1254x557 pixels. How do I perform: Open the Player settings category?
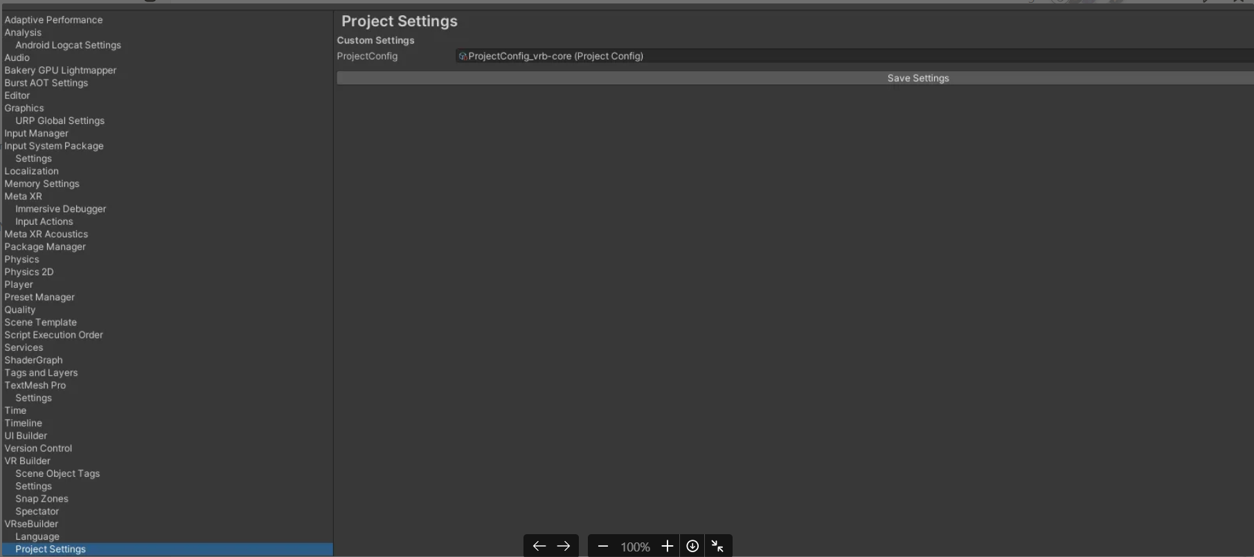(x=19, y=284)
